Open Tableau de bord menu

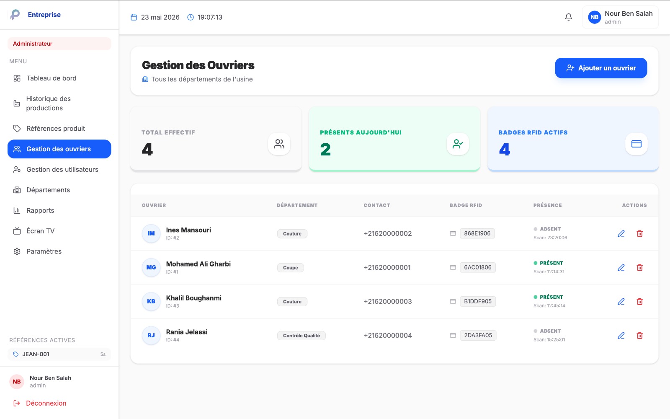pos(59,78)
